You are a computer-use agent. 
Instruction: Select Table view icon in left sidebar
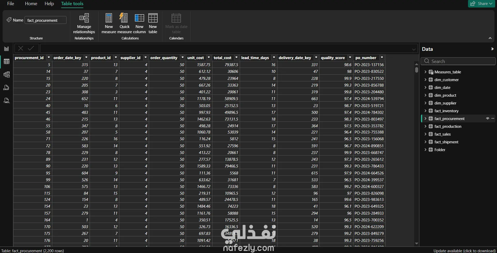point(6,61)
